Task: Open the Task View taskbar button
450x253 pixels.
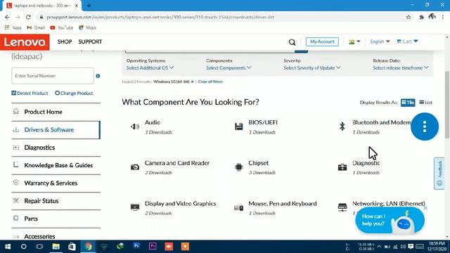Action: pos(39,247)
